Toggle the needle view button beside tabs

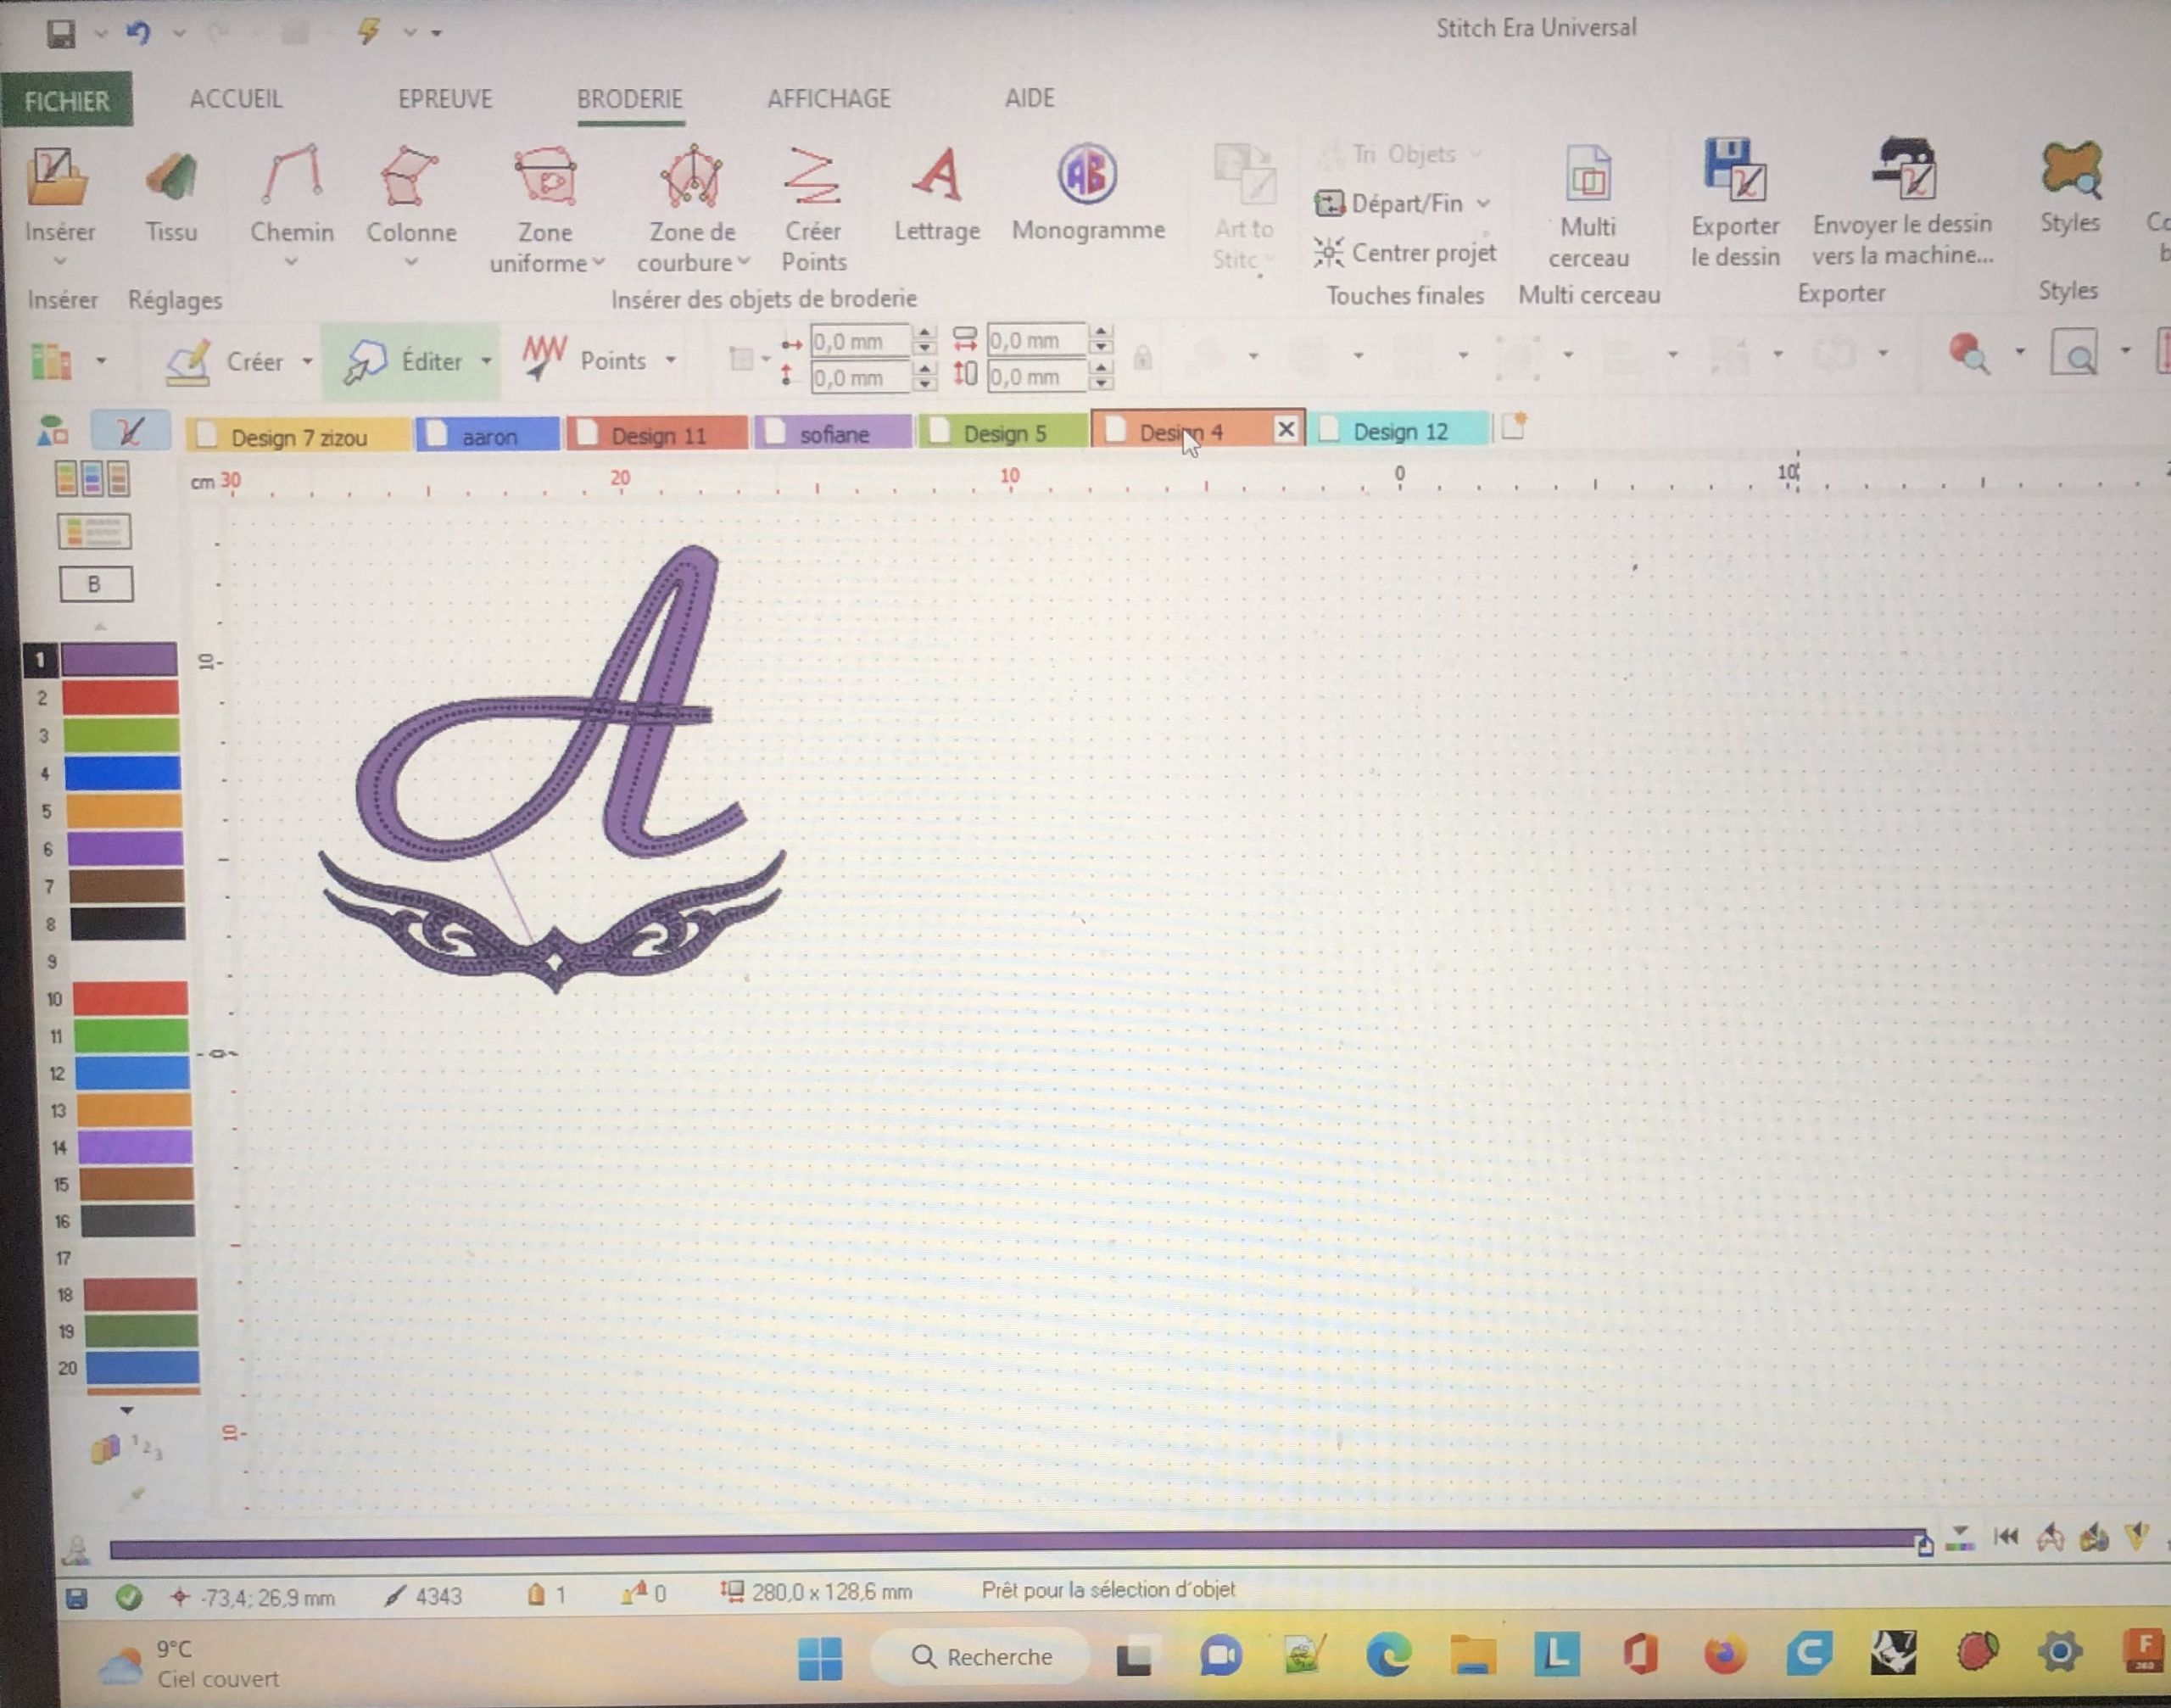point(130,432)
